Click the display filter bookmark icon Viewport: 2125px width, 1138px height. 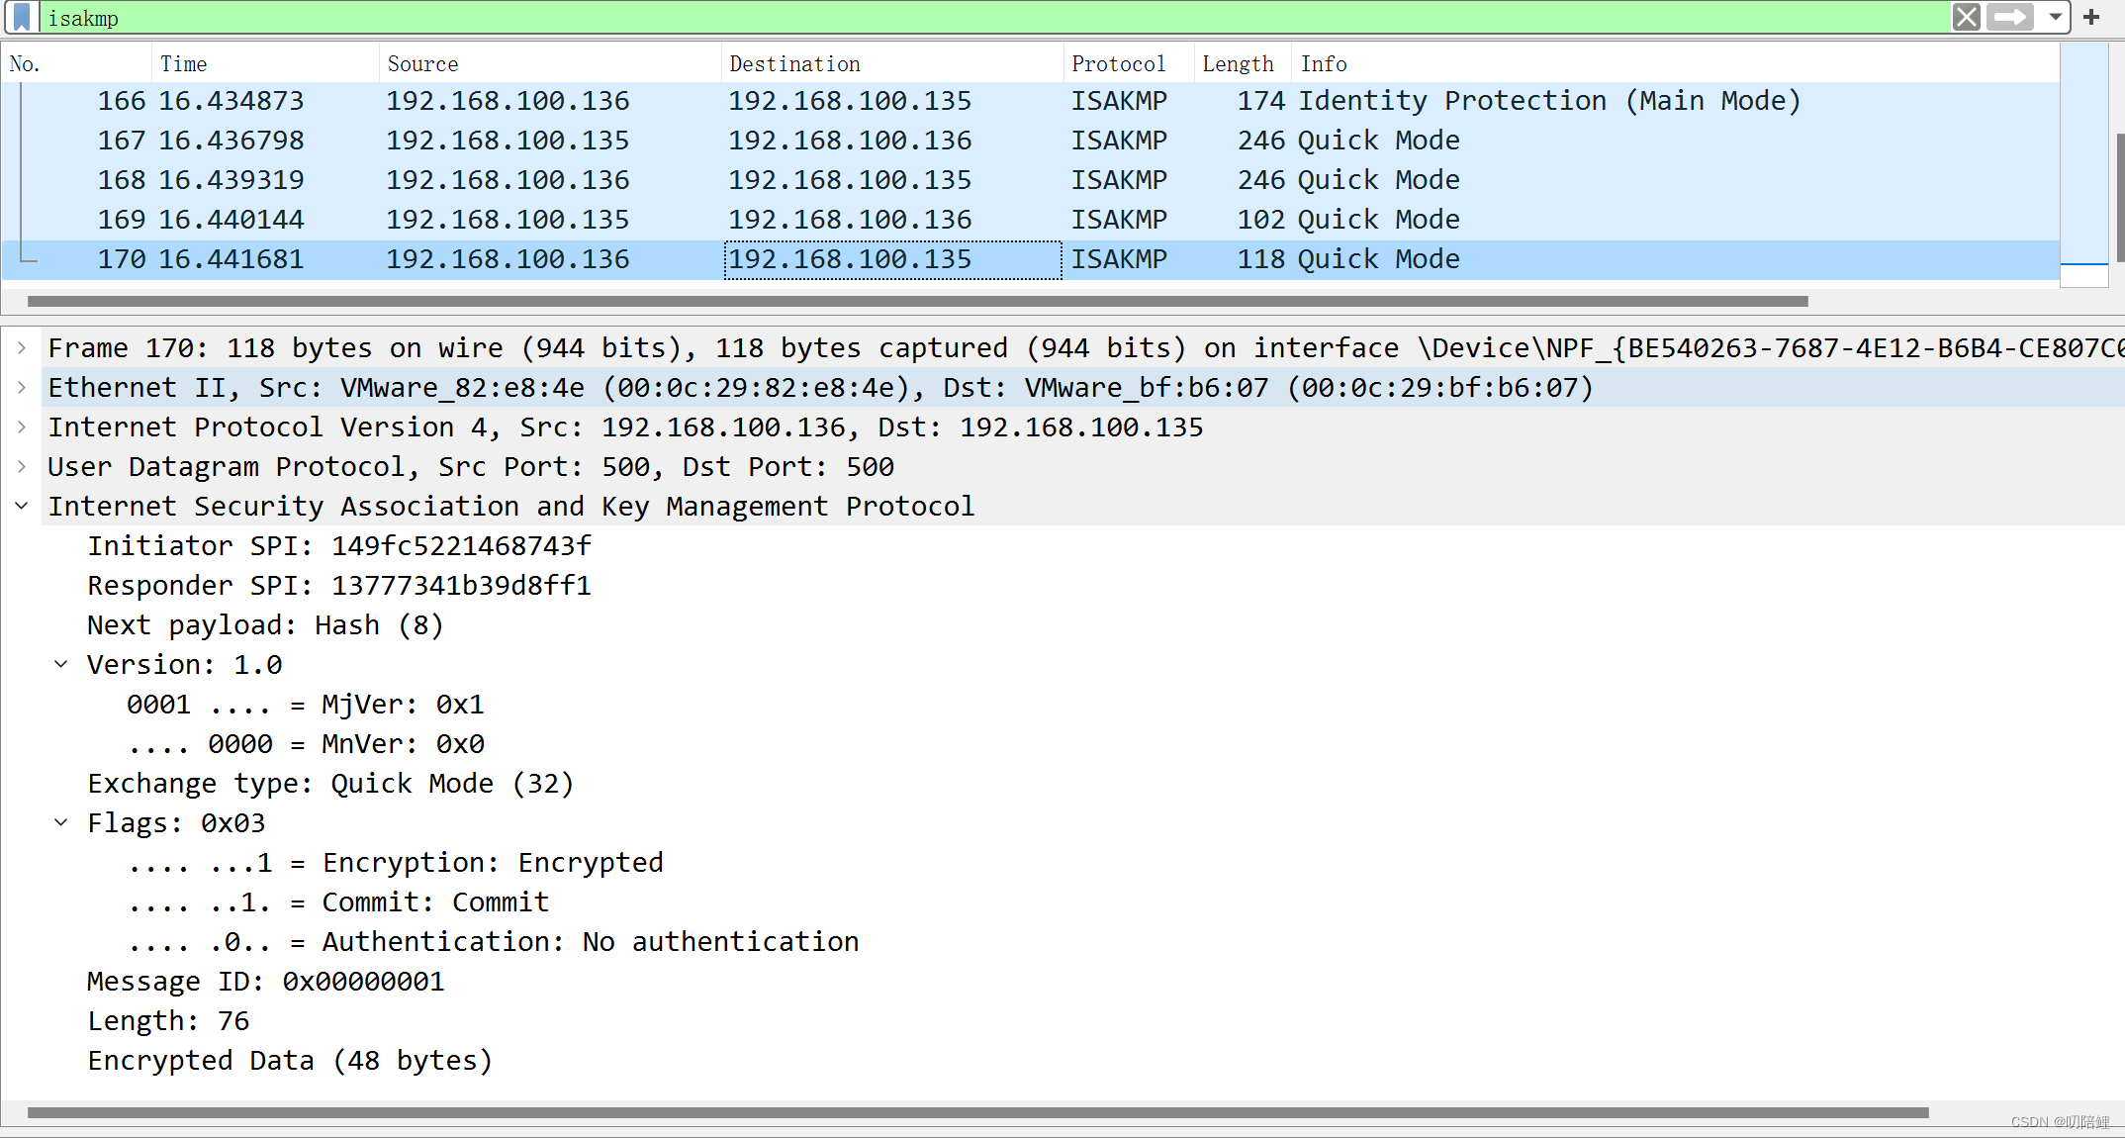22,17
